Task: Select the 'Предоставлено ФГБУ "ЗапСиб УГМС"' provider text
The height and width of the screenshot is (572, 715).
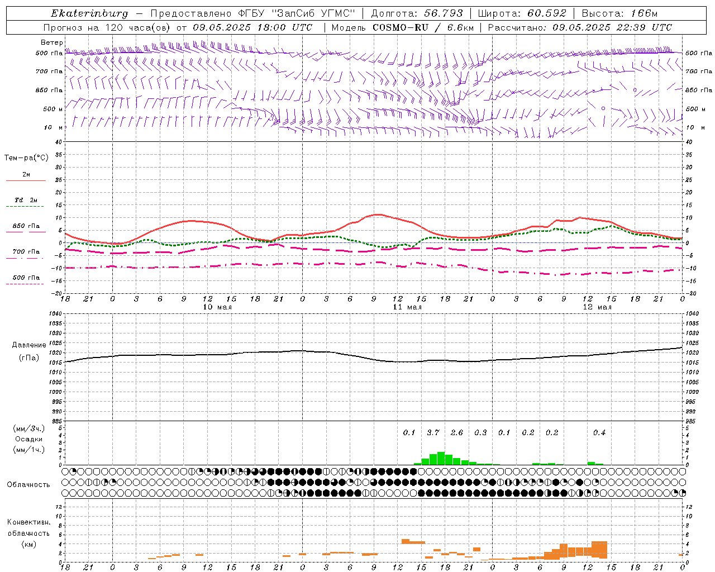Action: pos(253,13)
